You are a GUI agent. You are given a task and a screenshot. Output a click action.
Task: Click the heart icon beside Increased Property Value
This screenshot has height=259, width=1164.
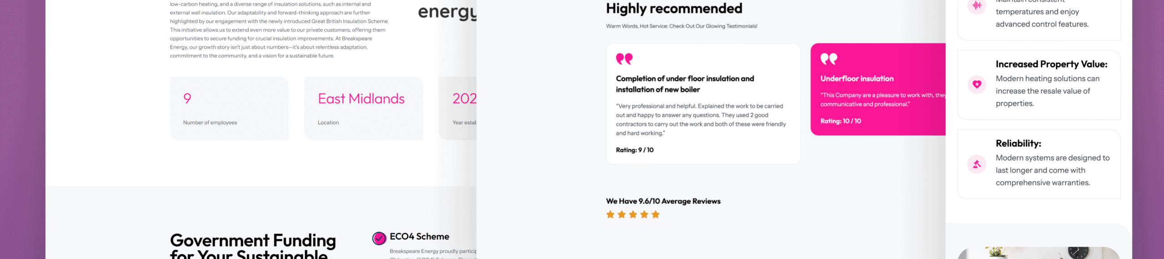coord(977,84)
